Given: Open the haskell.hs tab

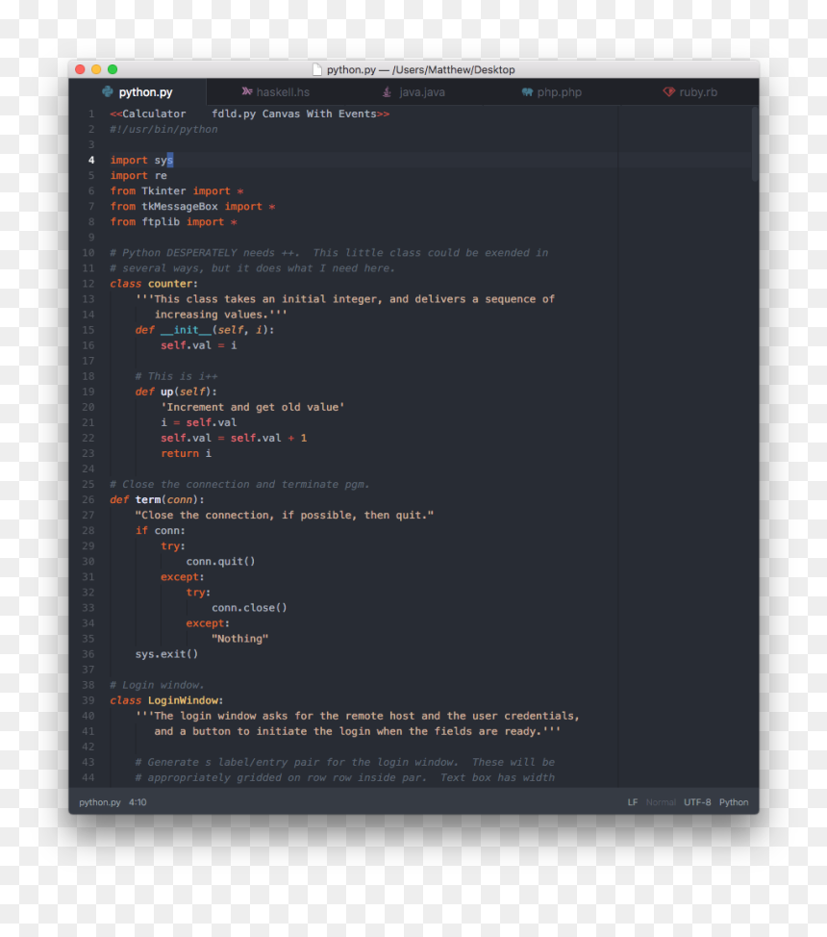Looking at the screenshot, I should click(x=275, y=92).
